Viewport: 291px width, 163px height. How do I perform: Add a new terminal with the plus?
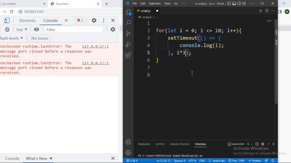pos(248,144)
